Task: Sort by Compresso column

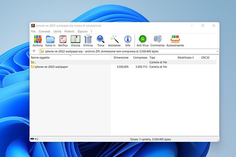Action: click(139, 58)
